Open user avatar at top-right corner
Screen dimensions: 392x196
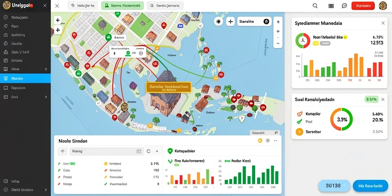(383, 6)
